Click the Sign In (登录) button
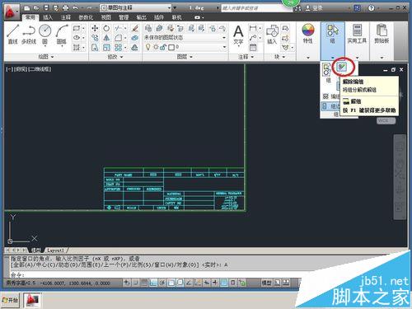This screenshot has height=309, width=412. click(x=315, y=8)
